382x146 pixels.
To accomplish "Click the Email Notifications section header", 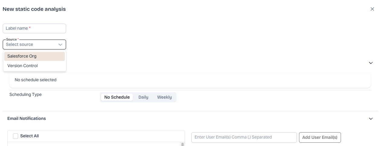I will 27,119.
